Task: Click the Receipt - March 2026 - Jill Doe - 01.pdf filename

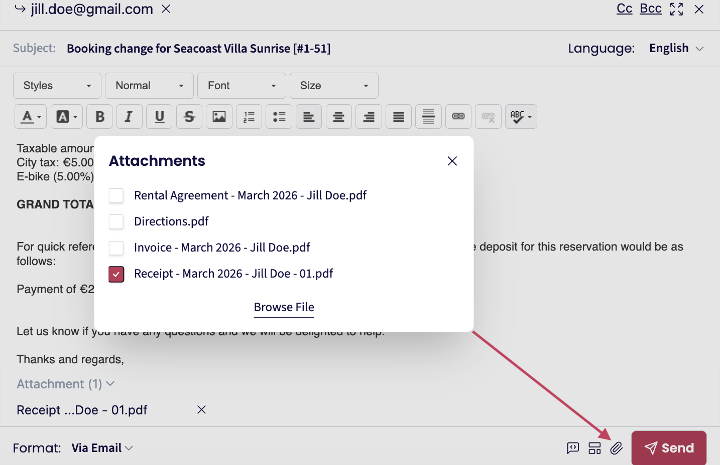Action: (x=233, y=274)
